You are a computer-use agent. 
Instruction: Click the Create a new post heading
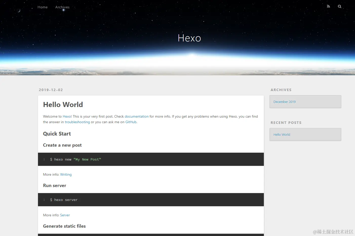[62, 145]
